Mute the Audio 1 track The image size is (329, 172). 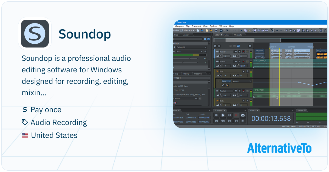(236, 52)
